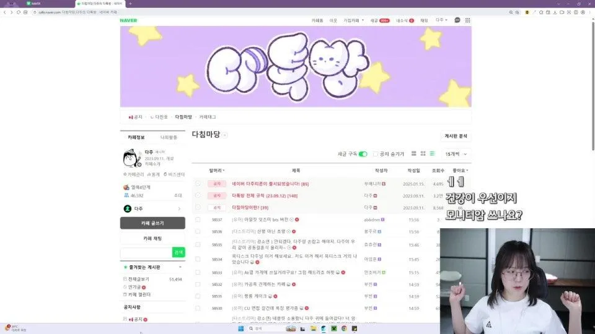The height and width of the screenshot is (334, 595).
Task: Open the 다주 account dropdown in header
Action: (x=441, y=20)
